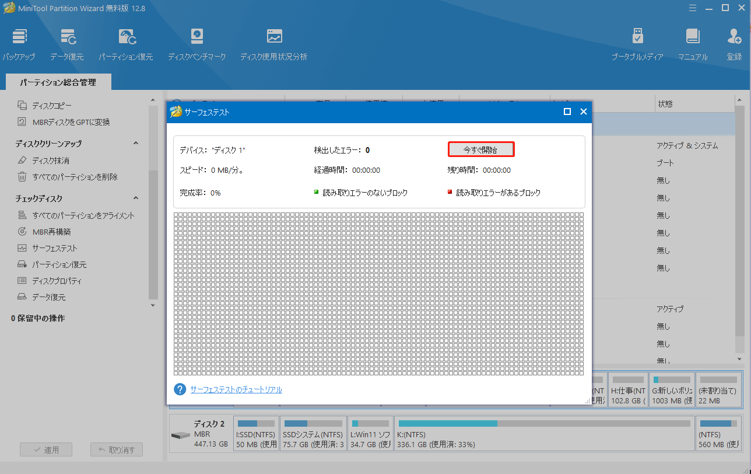Click the sidebar scroll up arrow
751x474 pixels.
153,100
